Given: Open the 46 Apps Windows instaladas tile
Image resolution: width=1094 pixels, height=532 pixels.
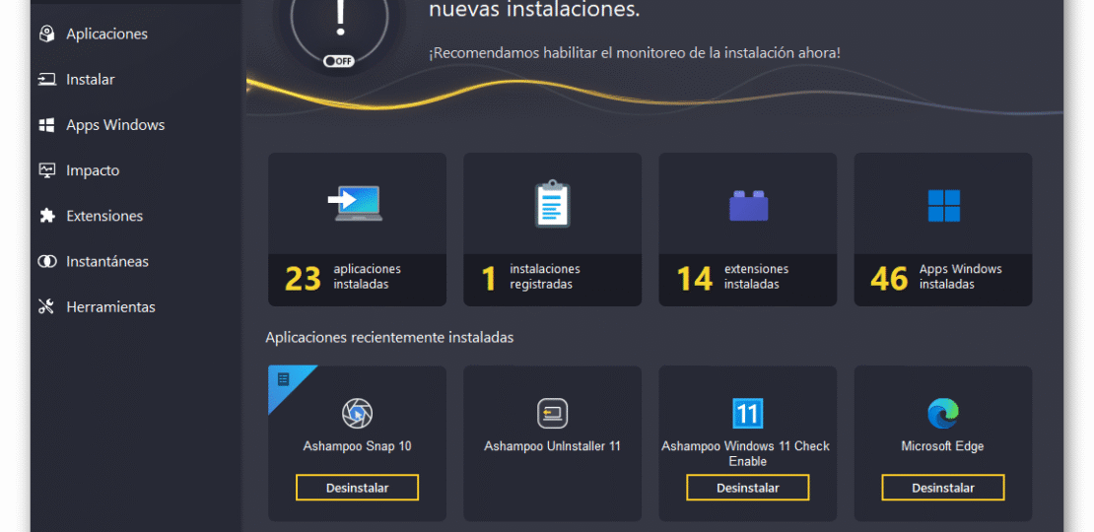Looking at the screenshot, I should tap(943, 230).
